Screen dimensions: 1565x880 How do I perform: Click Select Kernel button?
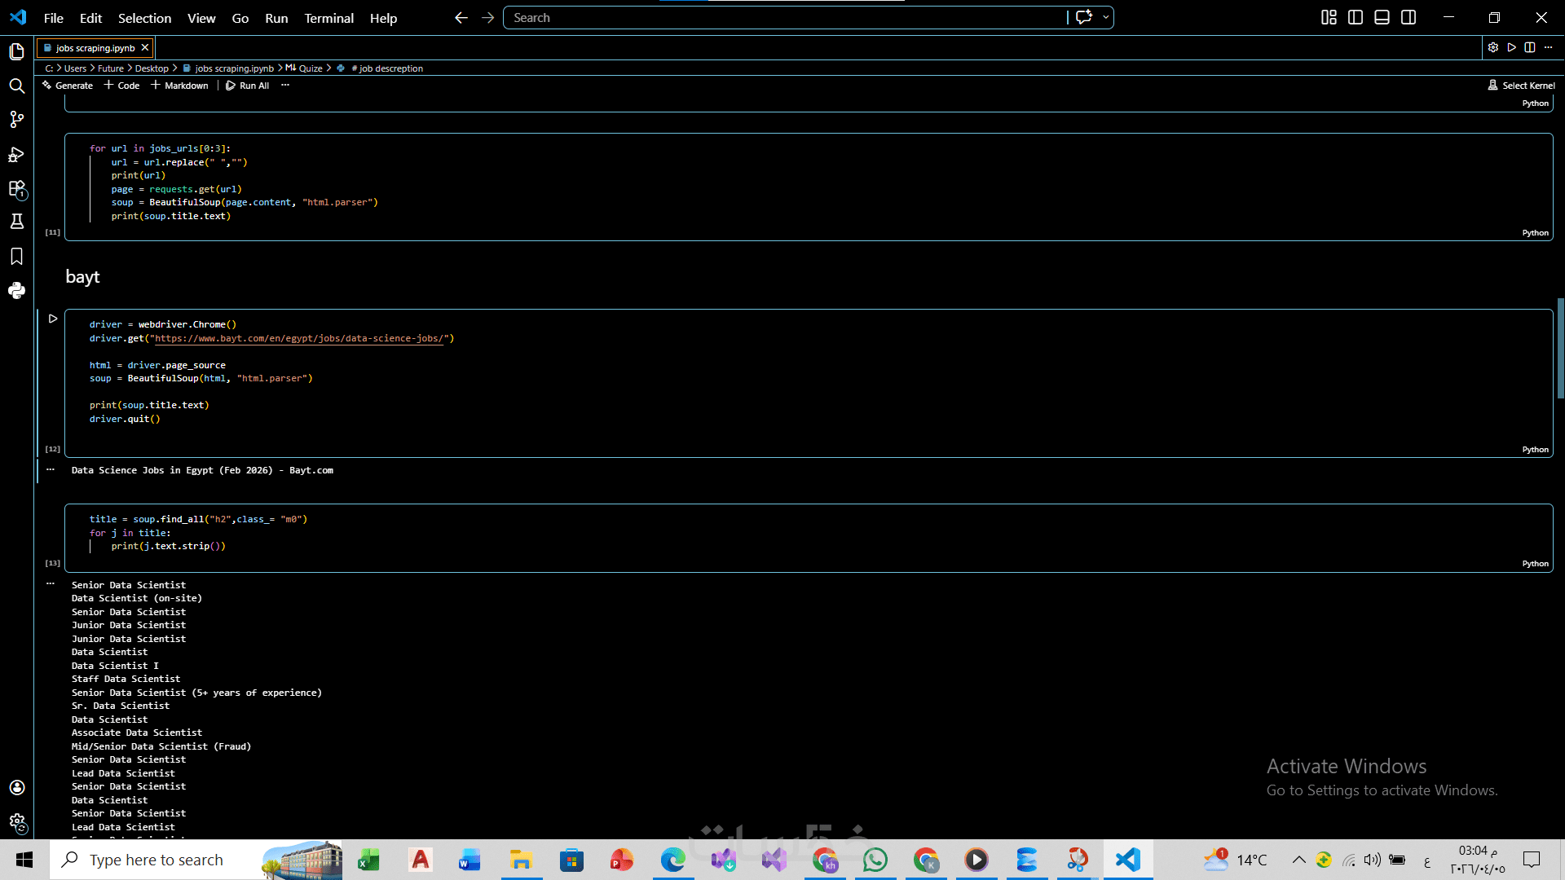[1521, 86]
